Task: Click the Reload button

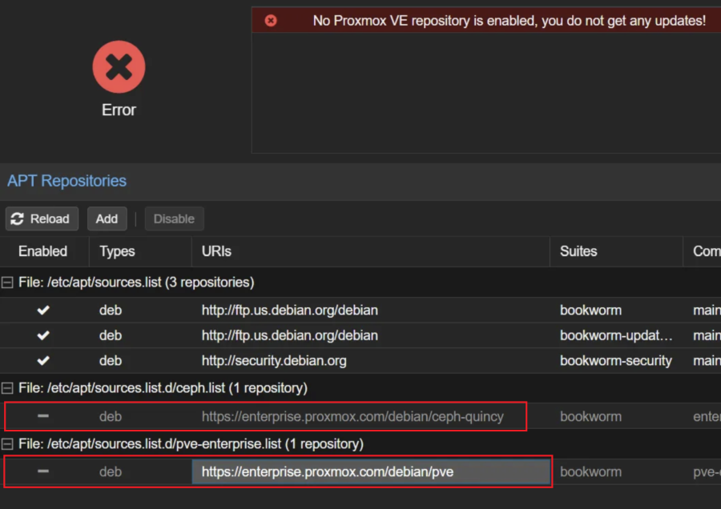Action: click(x=42, y=218)
